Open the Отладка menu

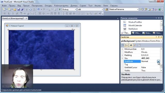click(x=48, y=6)
